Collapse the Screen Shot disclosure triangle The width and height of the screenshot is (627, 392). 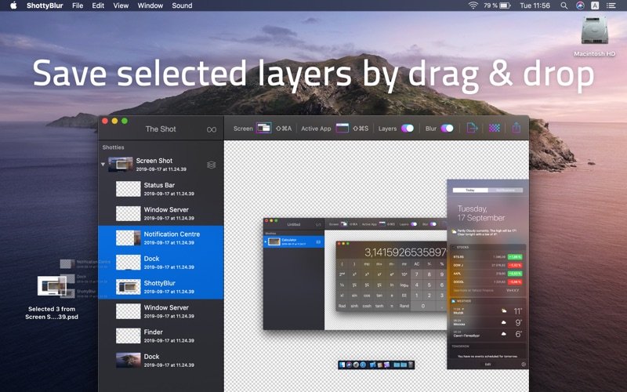[102, 165]
